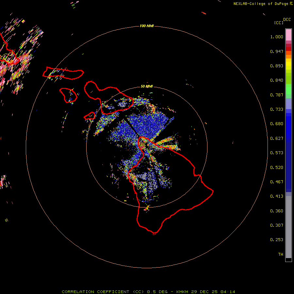Select the 0.467 scale value
The image size is (294, 294).
277,182
